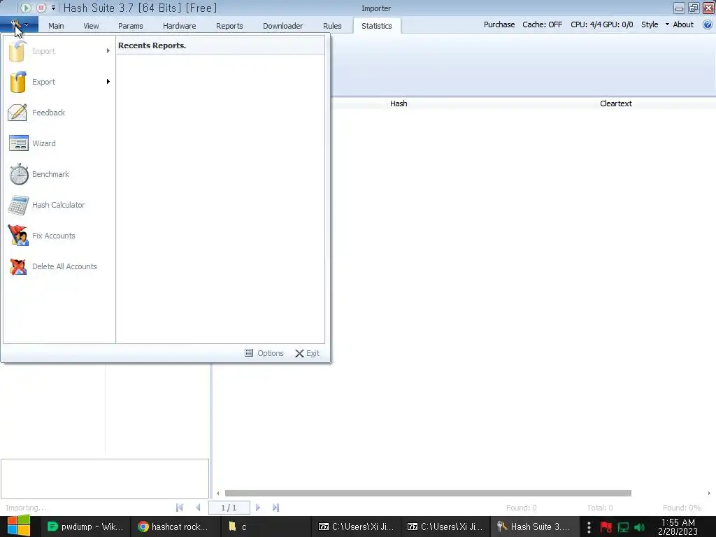Click the Purchase link

(499, 24)
